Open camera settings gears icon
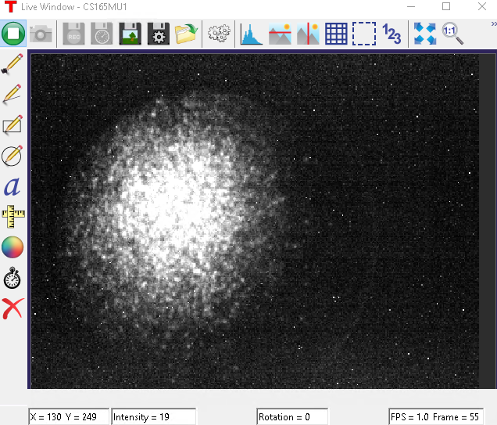Viewport: 497px width, 425px height. pos(219,34)
